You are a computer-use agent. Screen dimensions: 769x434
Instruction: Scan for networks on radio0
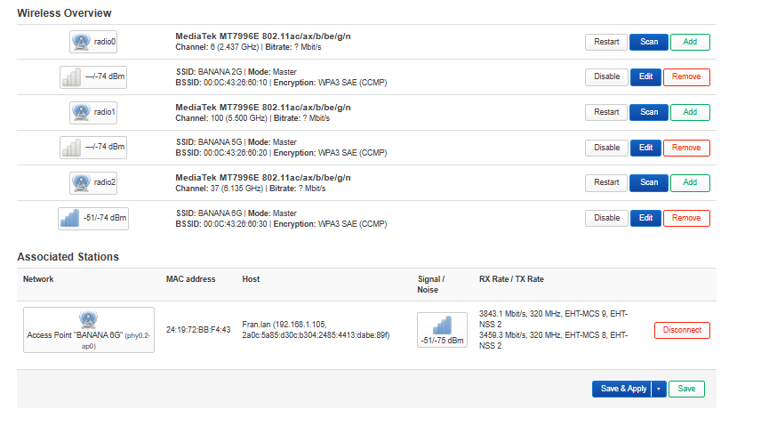pyautogui.click(x=649, y=42)
